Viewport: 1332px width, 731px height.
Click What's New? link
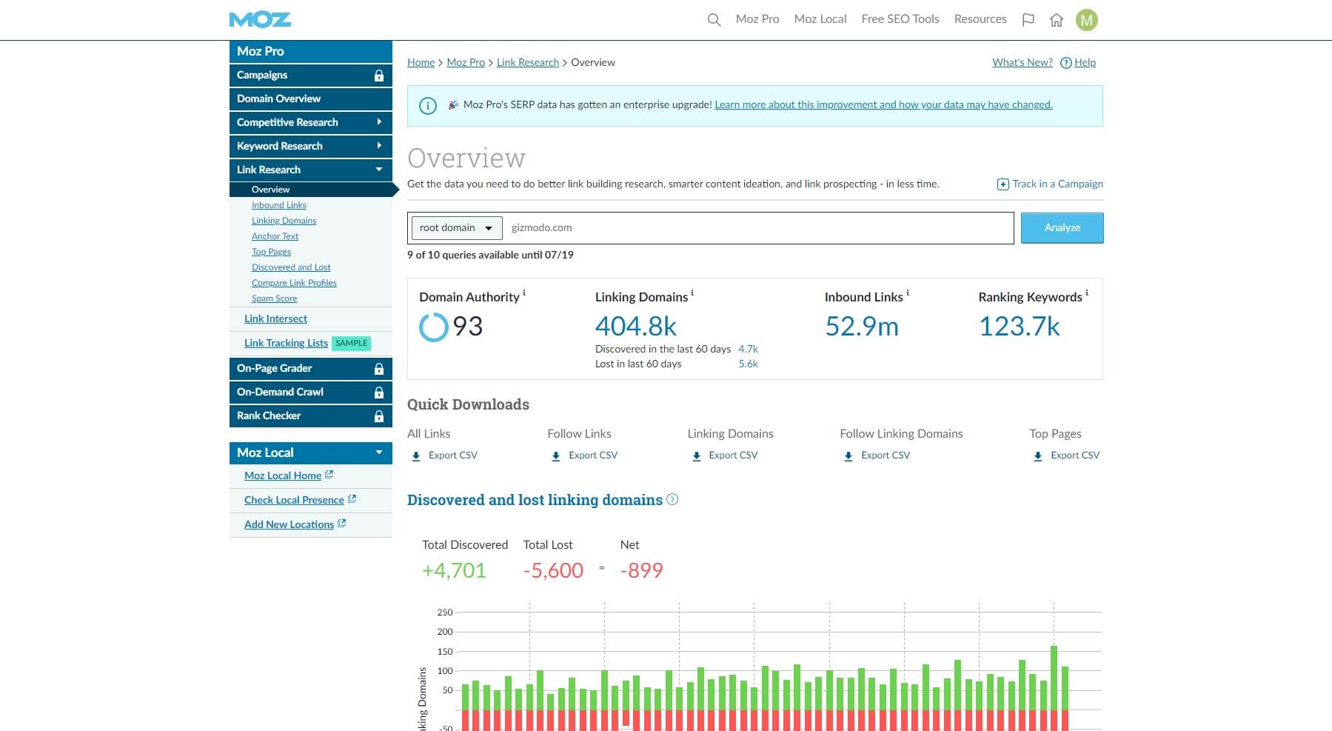coord(1022,63)
